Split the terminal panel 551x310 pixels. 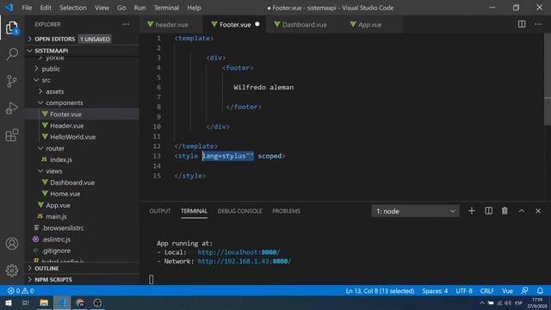point(488,211)
